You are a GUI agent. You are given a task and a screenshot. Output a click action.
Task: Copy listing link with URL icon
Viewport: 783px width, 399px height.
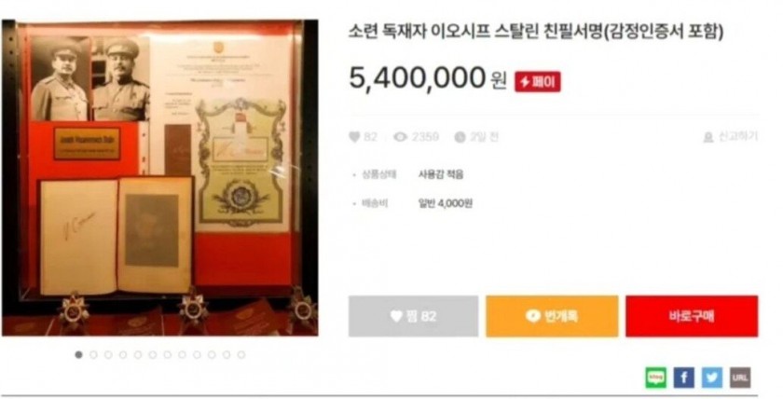[740, 378]
